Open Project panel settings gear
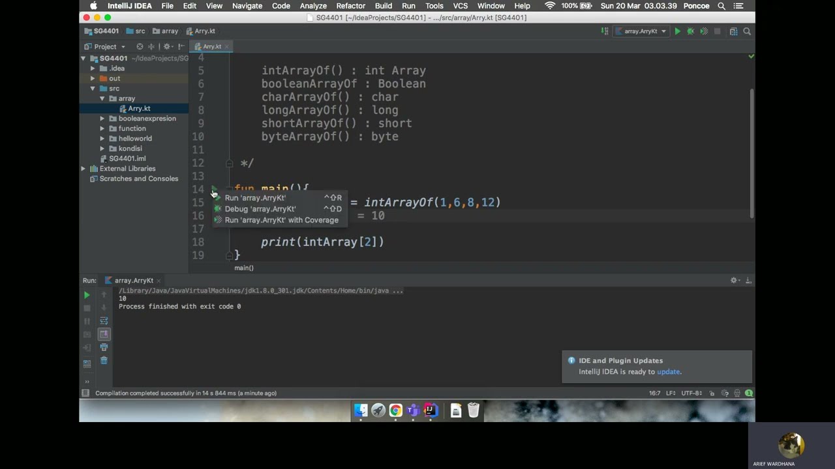The width and height of the screenshot is (835, 469). pyautogui.click(x=167, y=47)
